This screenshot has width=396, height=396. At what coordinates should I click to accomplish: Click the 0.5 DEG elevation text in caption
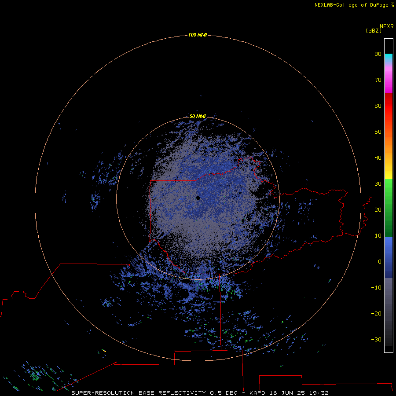point(224,393)
